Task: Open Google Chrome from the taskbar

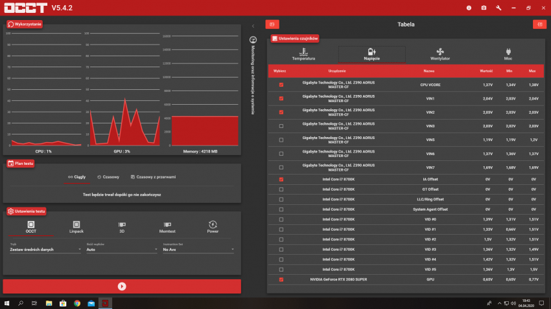Action: click(x=77, y=303)
